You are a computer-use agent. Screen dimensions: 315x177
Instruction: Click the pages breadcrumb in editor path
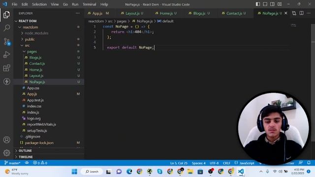[x=122, y=21]
